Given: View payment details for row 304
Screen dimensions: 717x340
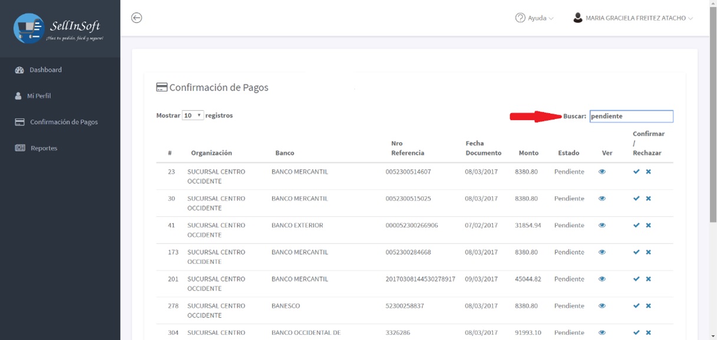Looking at the screenshot, I should tap(602, 332).
